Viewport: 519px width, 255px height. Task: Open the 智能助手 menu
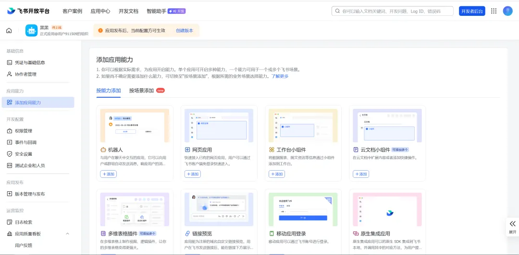157,11
